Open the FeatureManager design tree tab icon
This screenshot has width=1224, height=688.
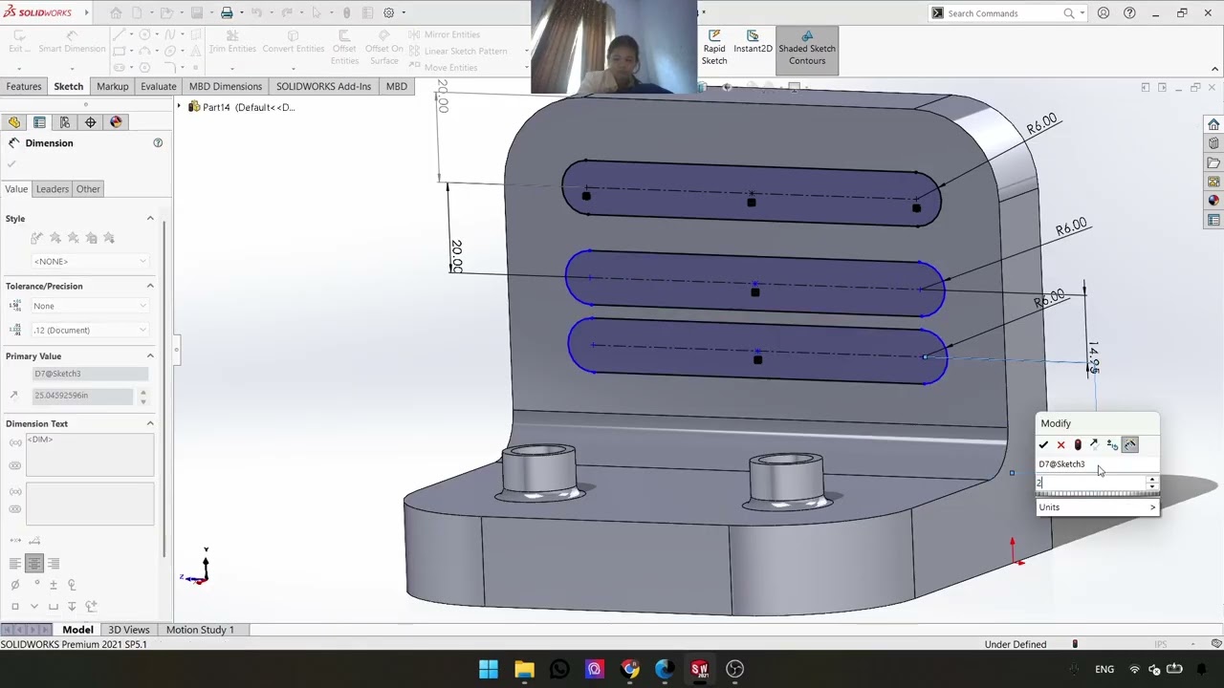[14, 122]
